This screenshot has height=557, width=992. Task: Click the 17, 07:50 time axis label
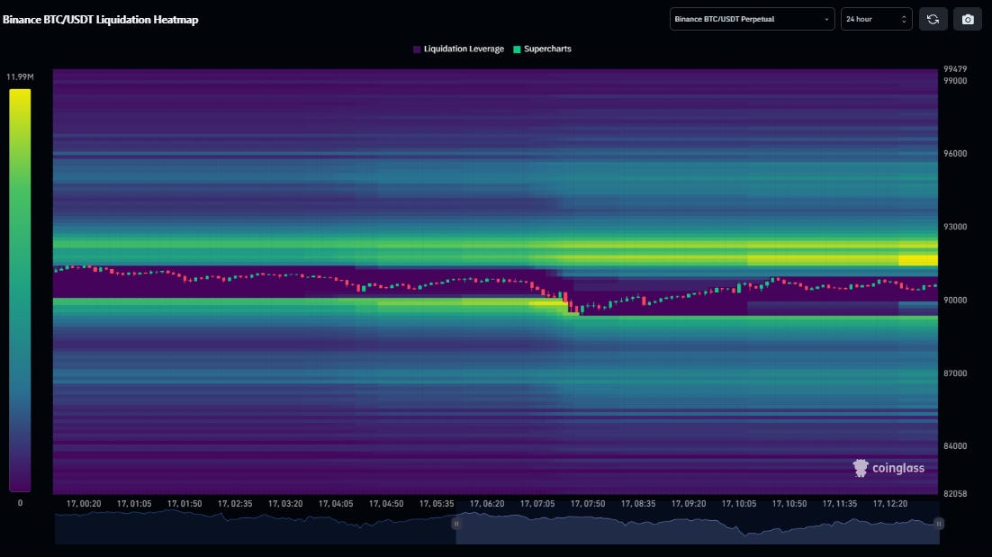point(588,504)
